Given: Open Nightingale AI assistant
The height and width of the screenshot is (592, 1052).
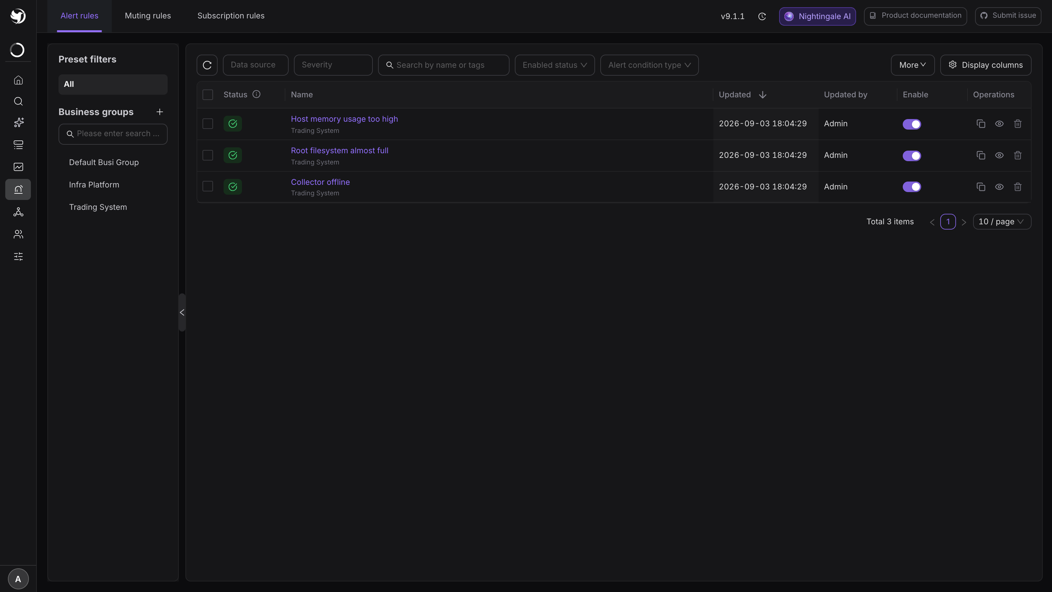Looking at the screenshot, I should (x=817, y=16).
